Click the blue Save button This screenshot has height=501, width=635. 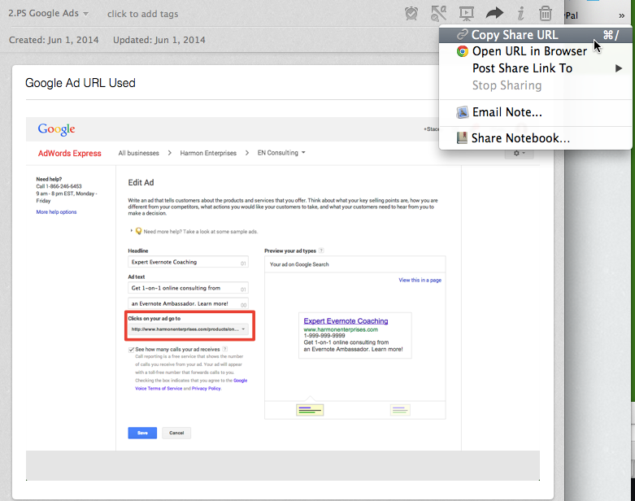[142, 433]
